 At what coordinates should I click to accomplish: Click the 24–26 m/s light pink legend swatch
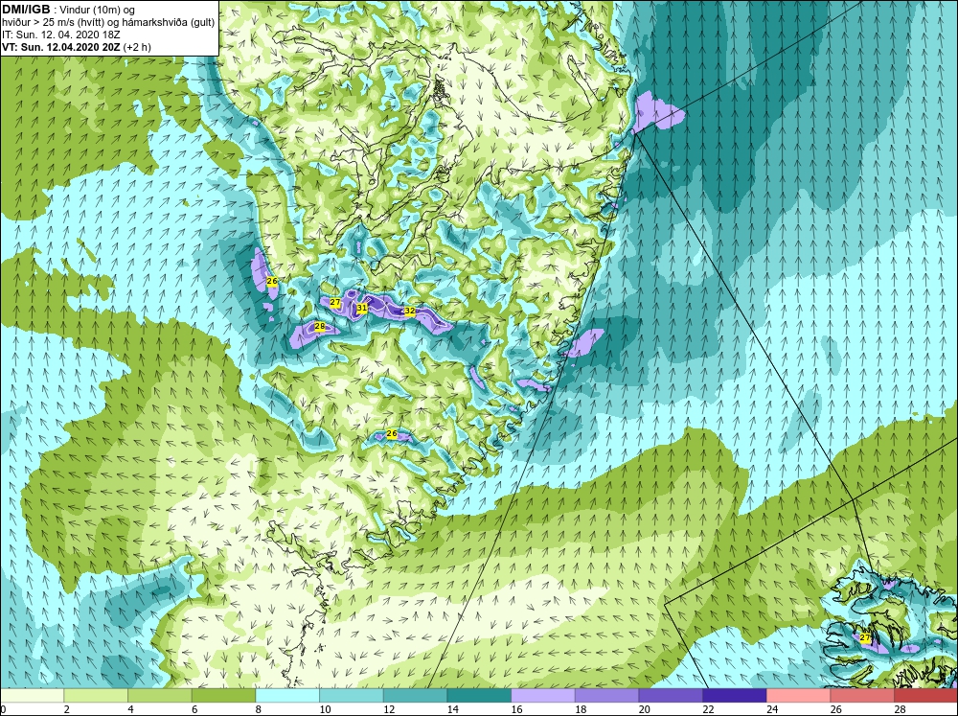[798, 695]
